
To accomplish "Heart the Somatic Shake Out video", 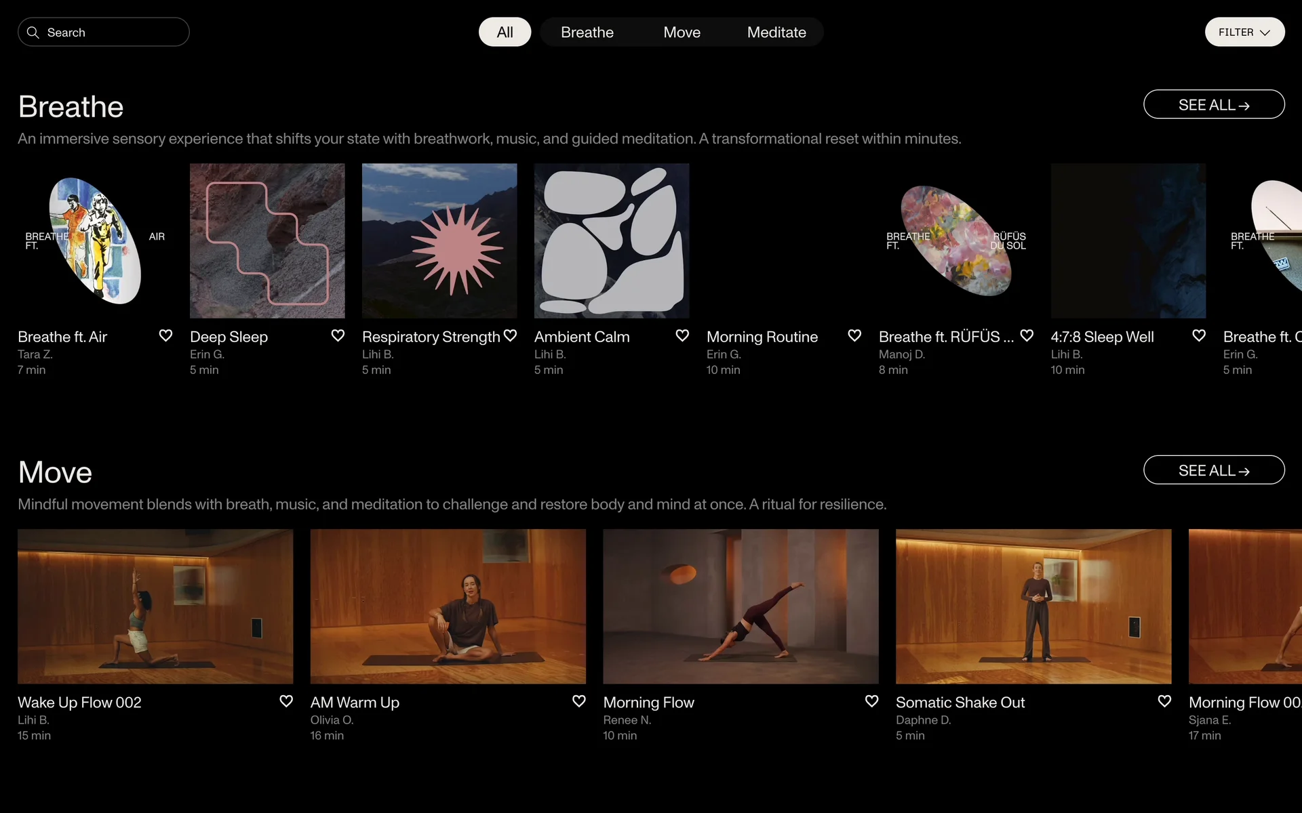I will (1164, 701).
